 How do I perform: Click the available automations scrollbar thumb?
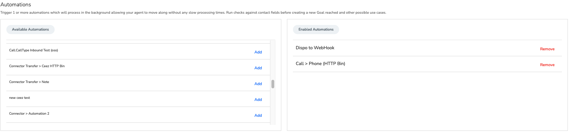click(273, 84)
